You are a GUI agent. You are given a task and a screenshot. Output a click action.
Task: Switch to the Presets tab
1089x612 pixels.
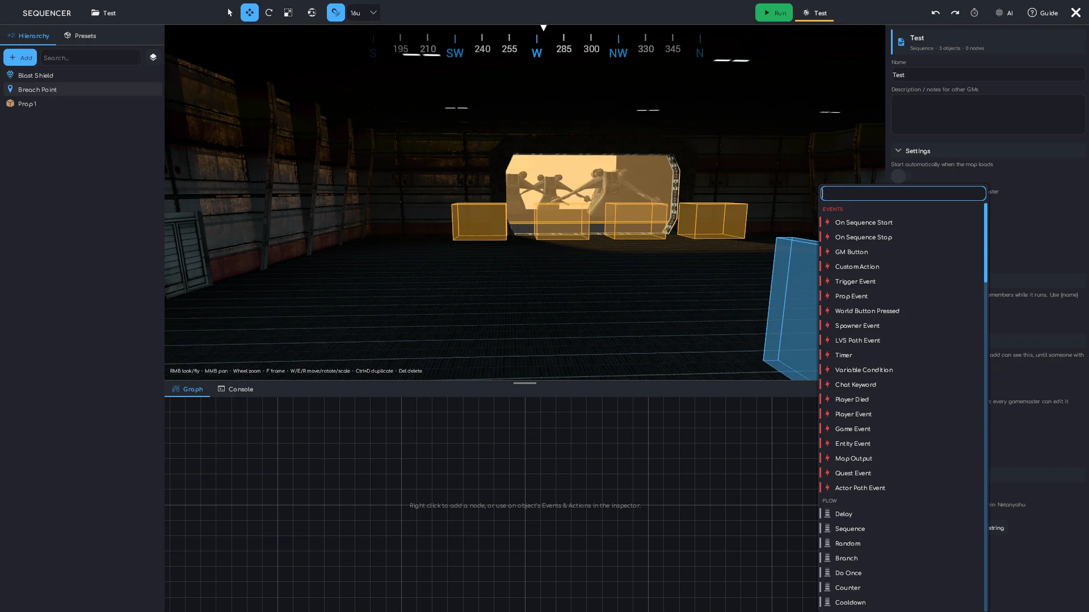pos(80,35)
